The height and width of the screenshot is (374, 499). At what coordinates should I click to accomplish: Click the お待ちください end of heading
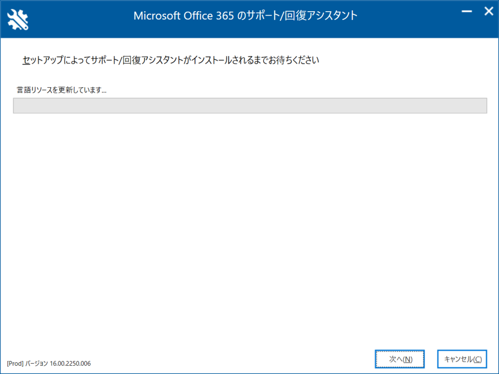pos(294,60)
